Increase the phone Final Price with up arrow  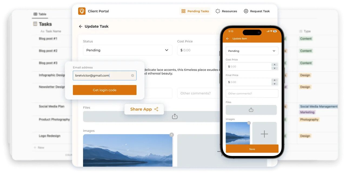point(275,80)
